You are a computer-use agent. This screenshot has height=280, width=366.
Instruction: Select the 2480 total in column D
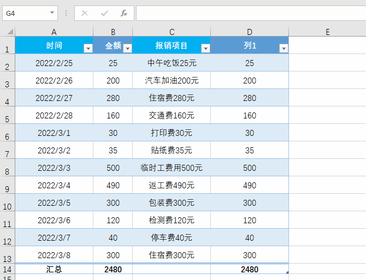250,269
